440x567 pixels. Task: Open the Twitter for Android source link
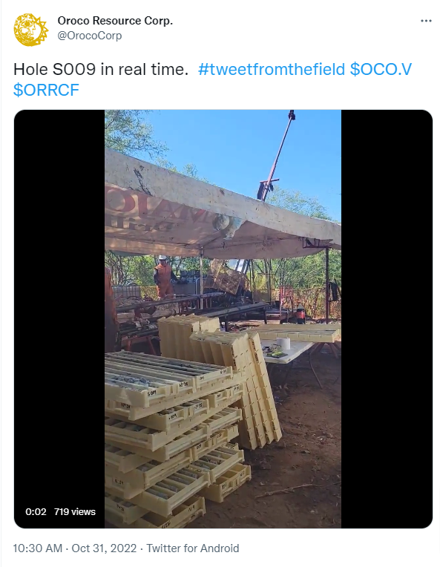(193, 548)
